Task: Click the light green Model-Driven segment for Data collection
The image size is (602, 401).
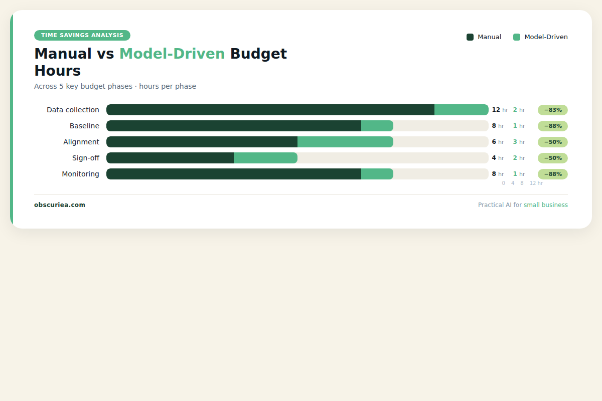Action: click(x=462, y=110)
